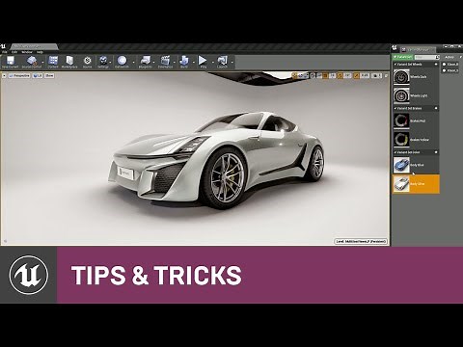Select the rotate transform gizmo icon
Viewport: 463px width, 347px height.
pyautogui.click(x=301, y=76)
